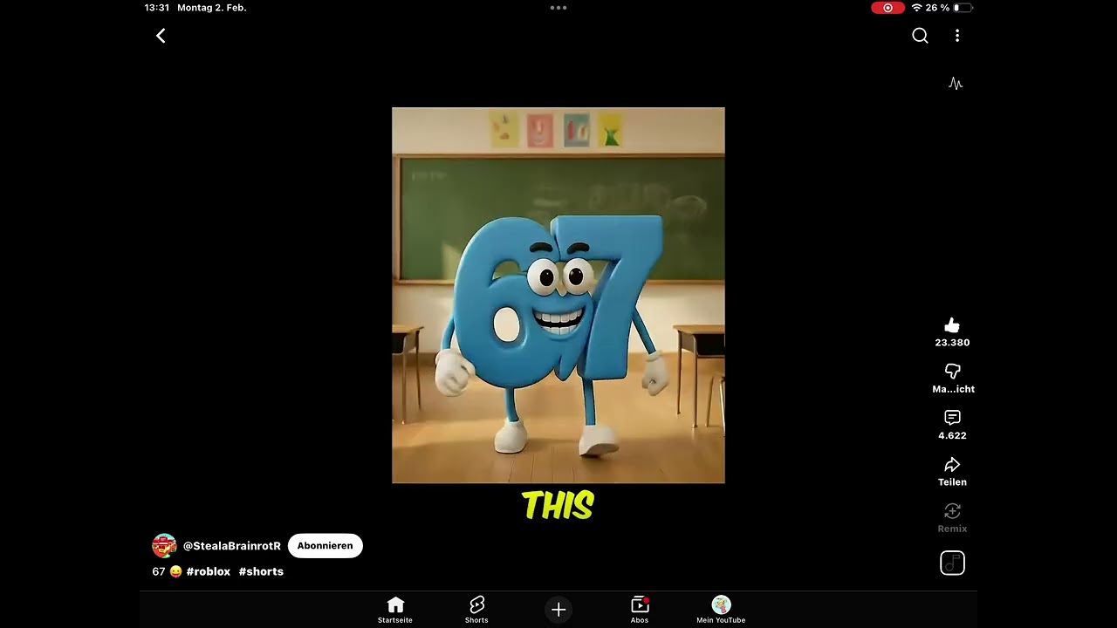The width and height of the screenshot is (1117, 628).
Task: Open @StealaBrainrotR channel name
Action: (232, 546)
